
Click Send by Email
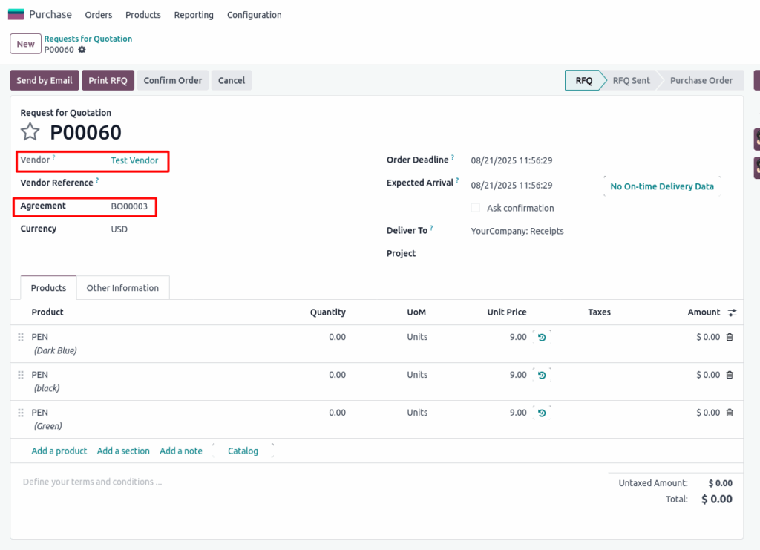coord(45,80)
